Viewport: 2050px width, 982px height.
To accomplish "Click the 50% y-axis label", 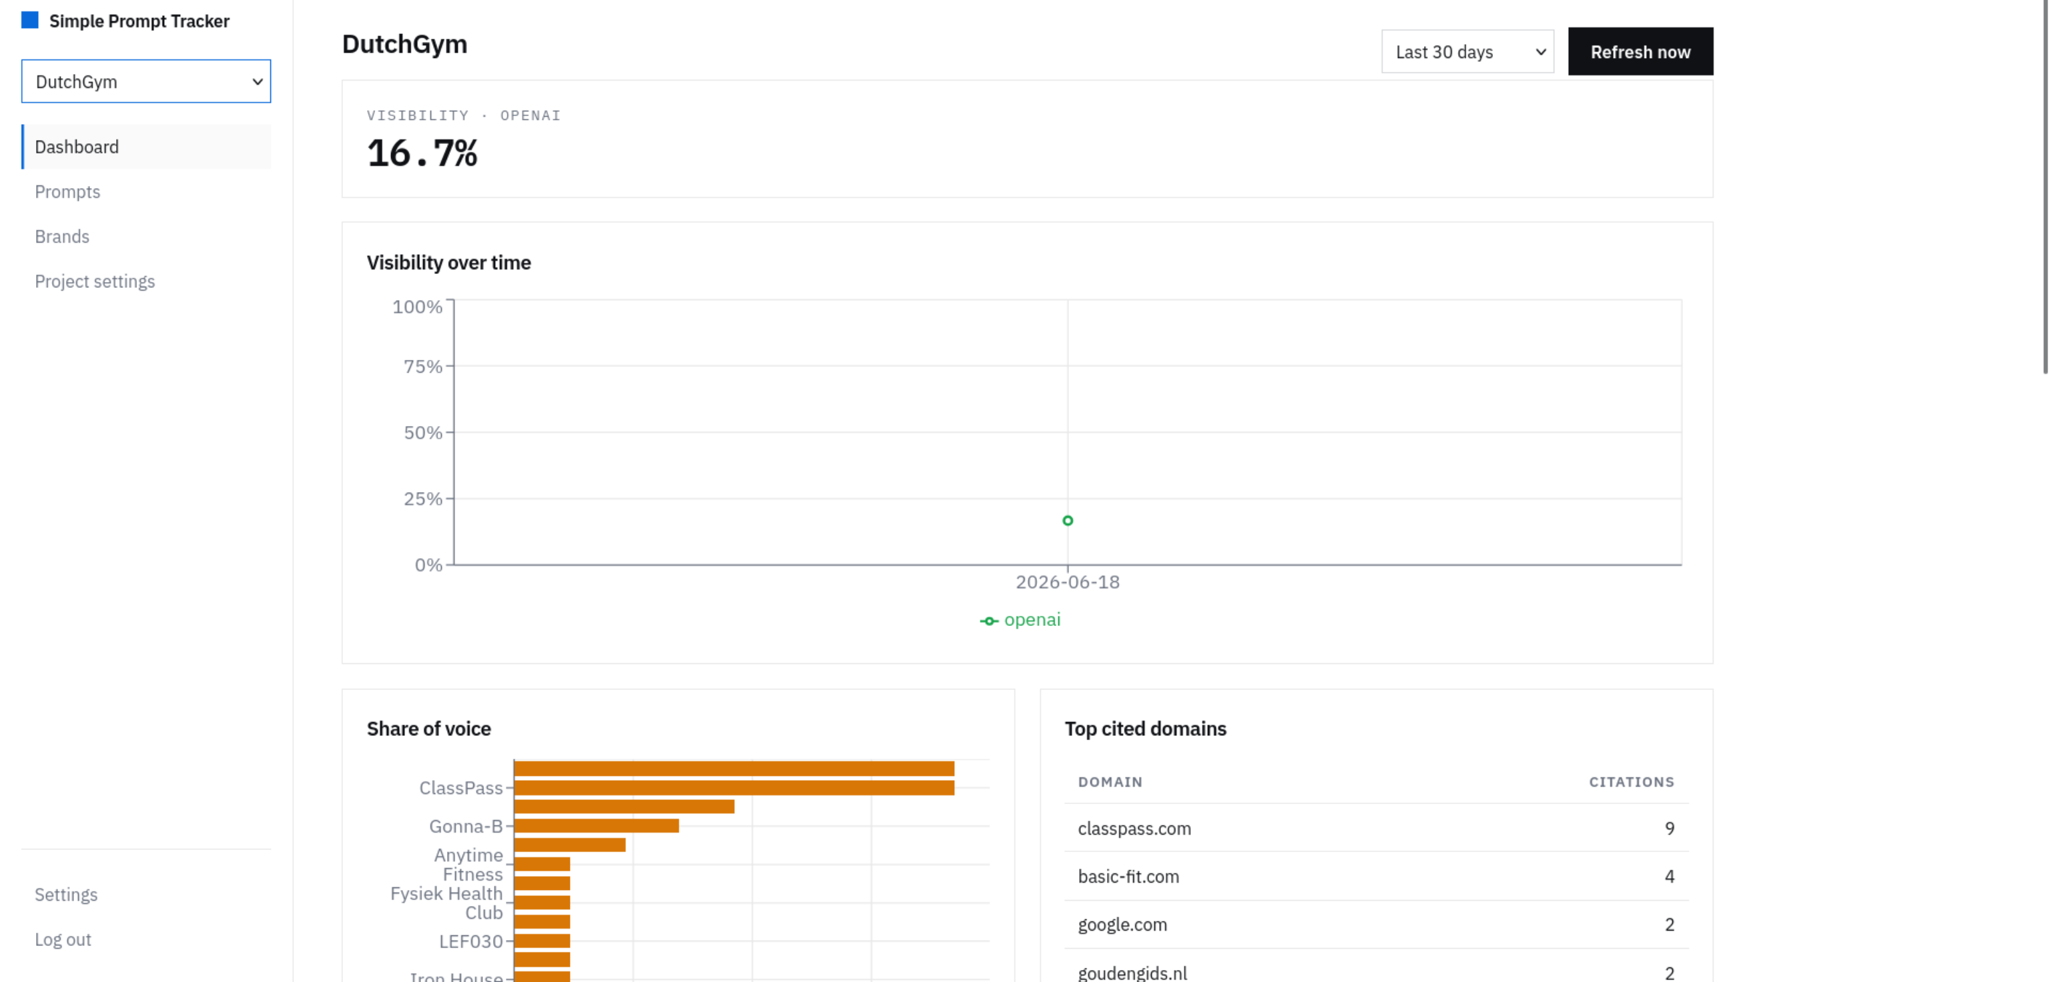I will coord(422,433).
